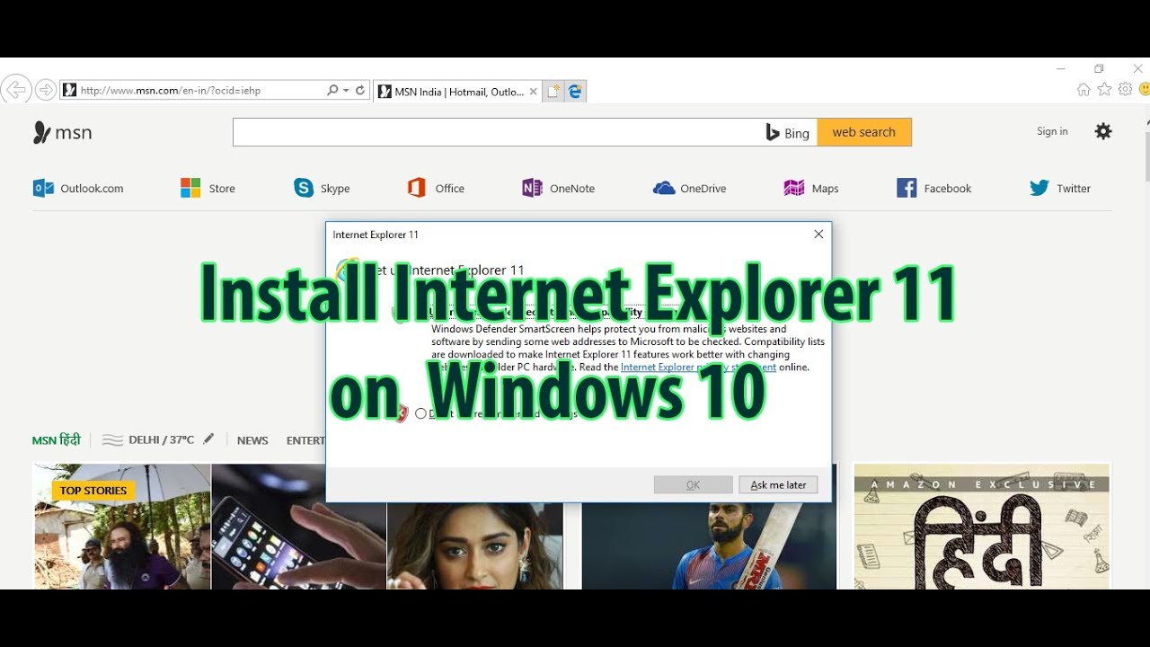The height and width of the screenshot is (647, 1150).
Task: Select the Don't use recommended settings radio button
Action: coord(420,413)
